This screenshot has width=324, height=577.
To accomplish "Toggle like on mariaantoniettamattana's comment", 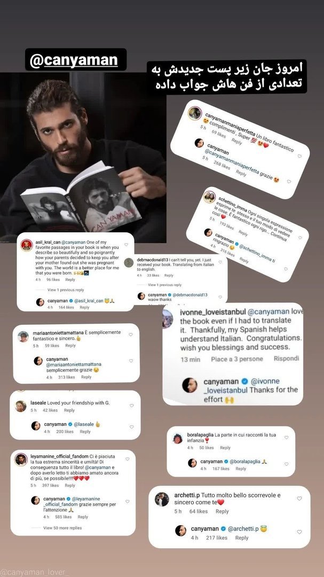I will pyautogui.click(x=131, y=334).
